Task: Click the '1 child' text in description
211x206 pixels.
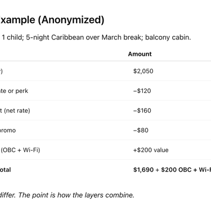Action: coord(12,37)
